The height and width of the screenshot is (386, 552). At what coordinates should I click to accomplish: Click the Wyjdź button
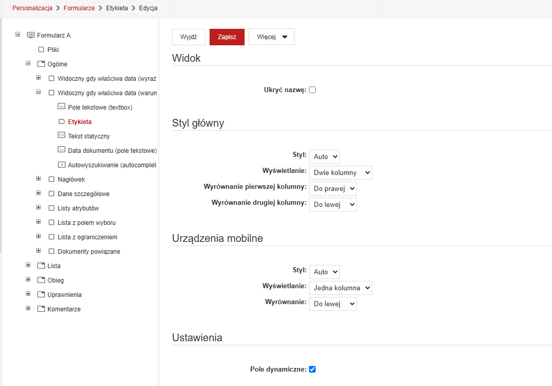point(188,37)
